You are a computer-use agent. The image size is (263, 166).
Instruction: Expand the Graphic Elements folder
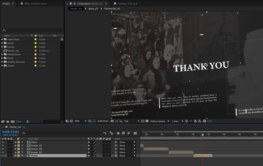click(2, 62)
